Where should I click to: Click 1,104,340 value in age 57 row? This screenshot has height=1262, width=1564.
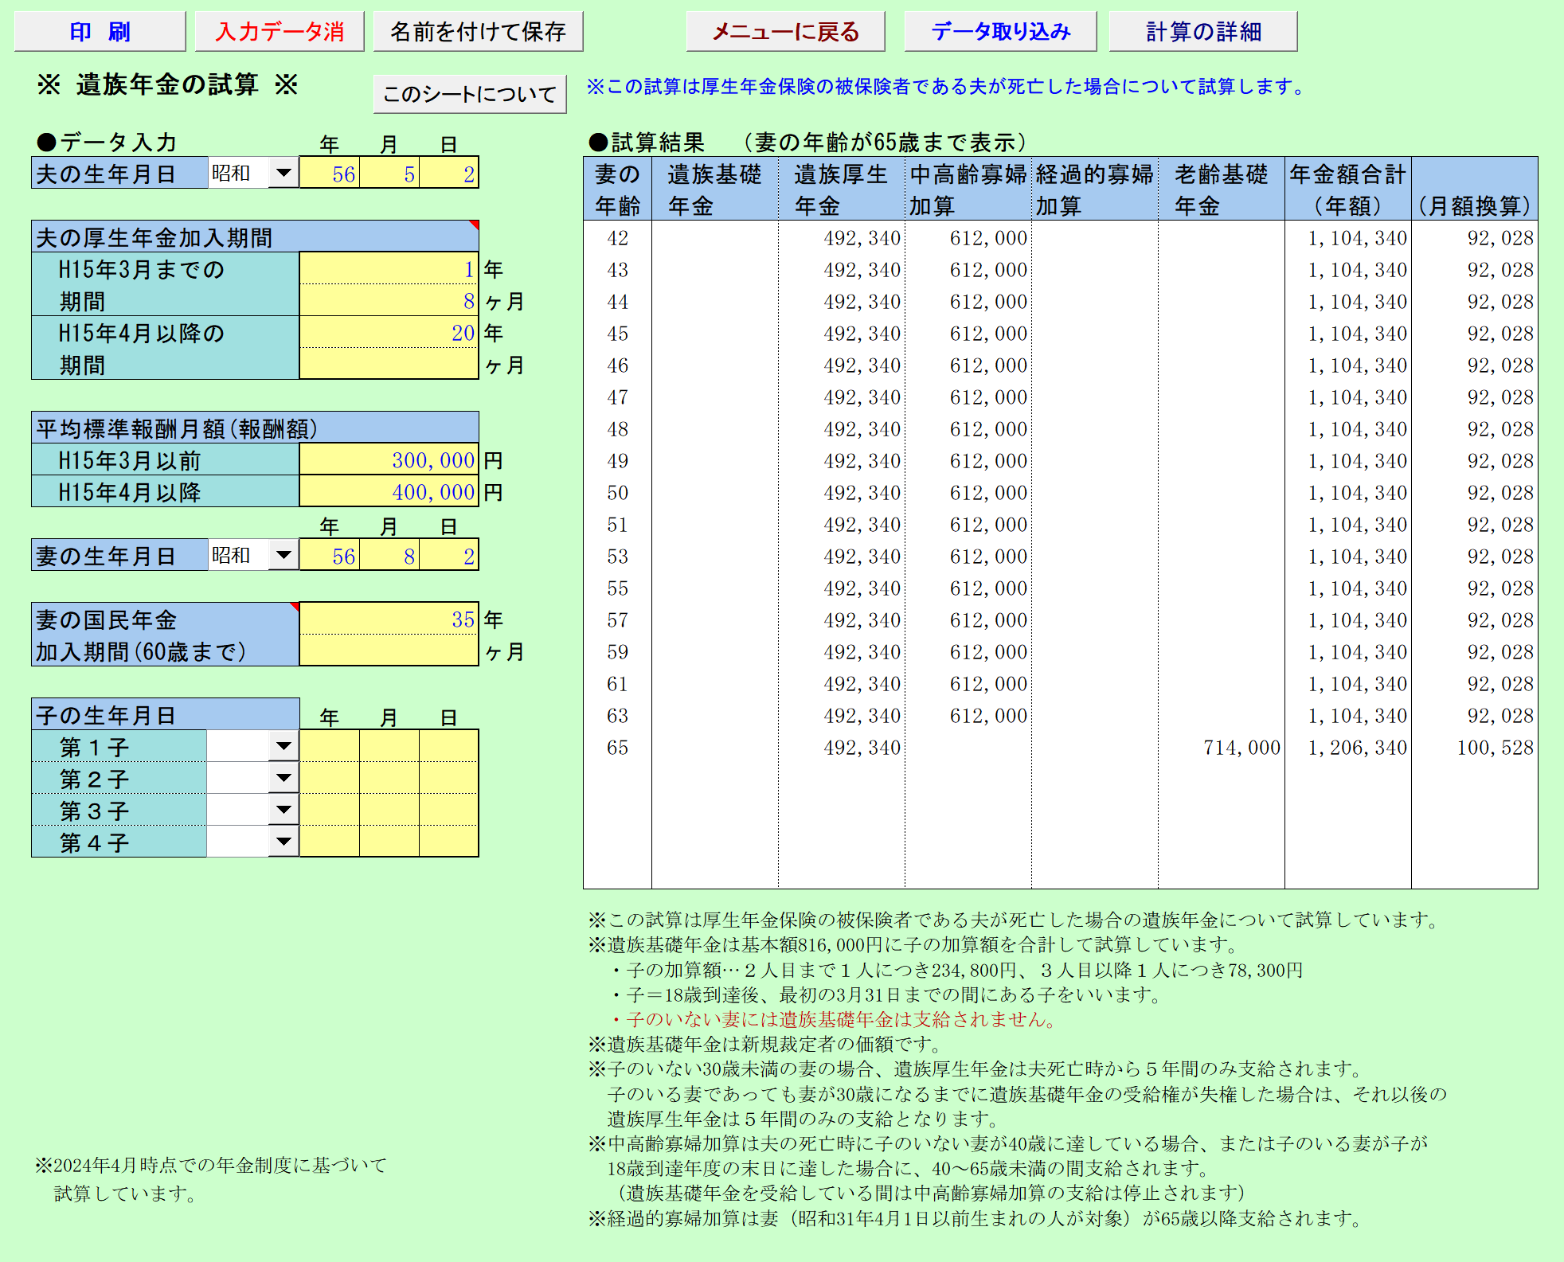pos(1357,619)
